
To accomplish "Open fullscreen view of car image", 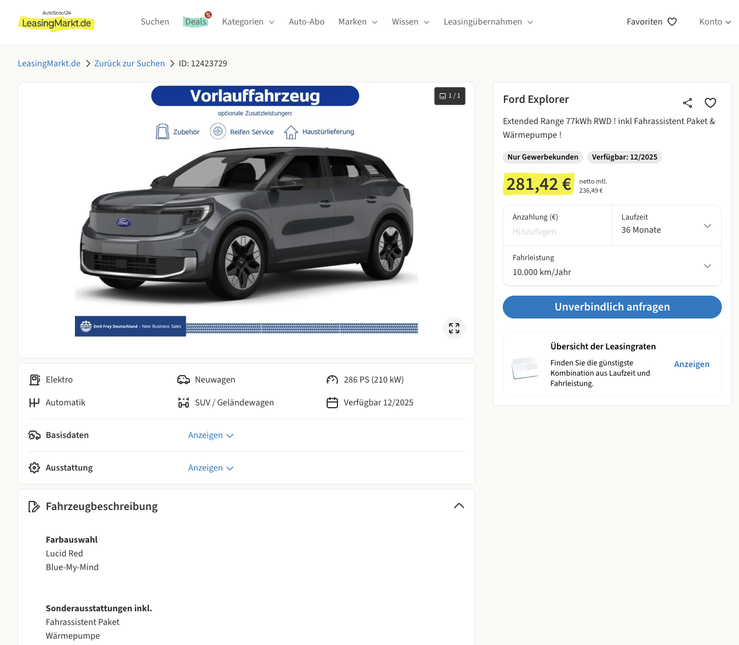I will [454, 328].
